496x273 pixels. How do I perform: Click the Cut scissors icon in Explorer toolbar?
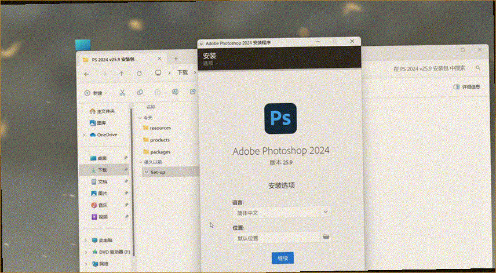pos(122,93)
